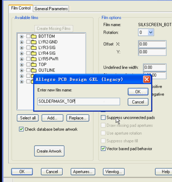
Task: Check the TOP film checkbox
Action: pos(28,65)
